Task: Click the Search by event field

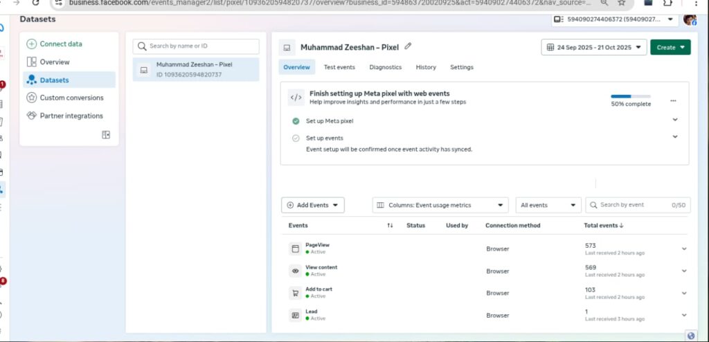Action: pyautogui.click(x=638, y=205)
